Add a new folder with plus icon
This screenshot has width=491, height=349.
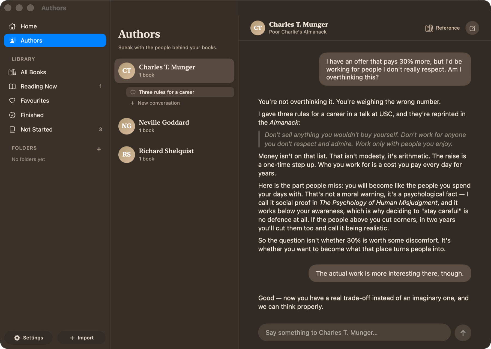coord(99,149)
